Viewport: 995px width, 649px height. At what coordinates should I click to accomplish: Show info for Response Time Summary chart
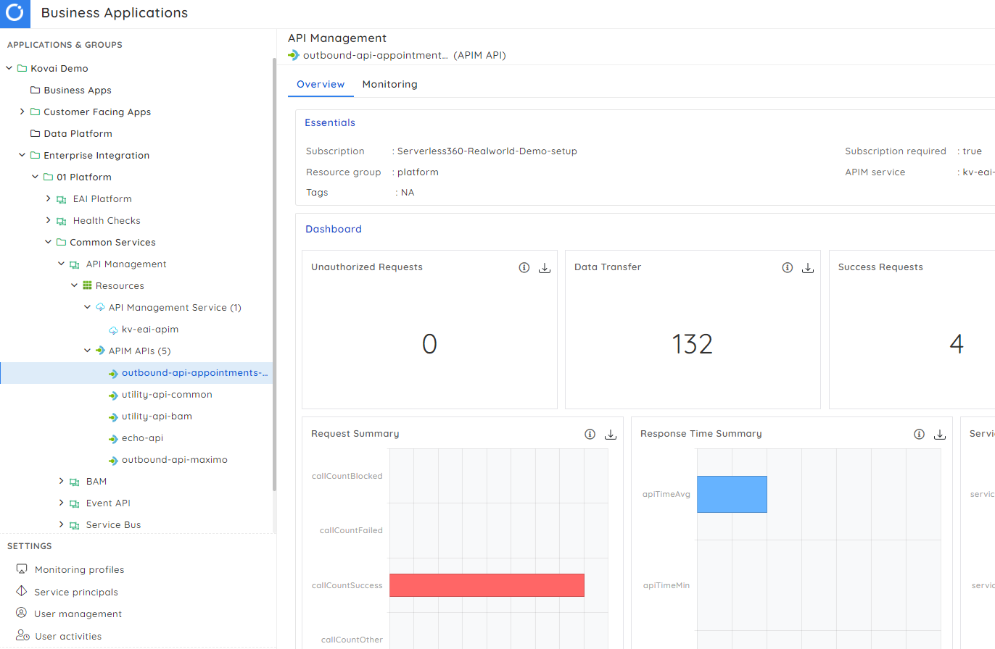pyautogui.click(x=920, y=435)
